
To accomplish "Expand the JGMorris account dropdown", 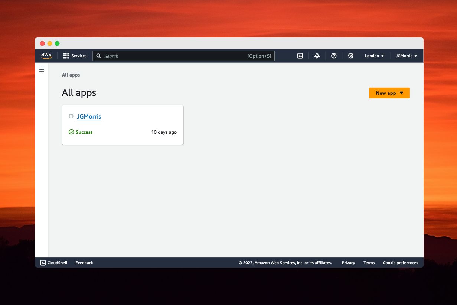I will pyautogui.click(x=407, y=56).
